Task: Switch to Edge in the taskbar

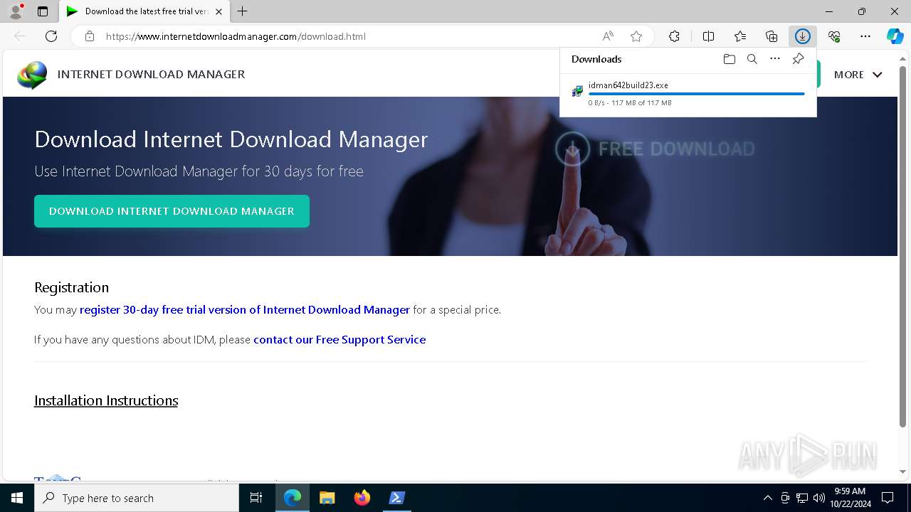Action: 293,498
